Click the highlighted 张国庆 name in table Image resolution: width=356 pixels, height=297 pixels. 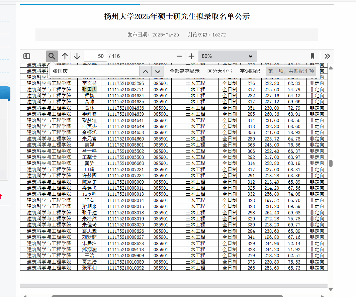click(x=89, y=90)
